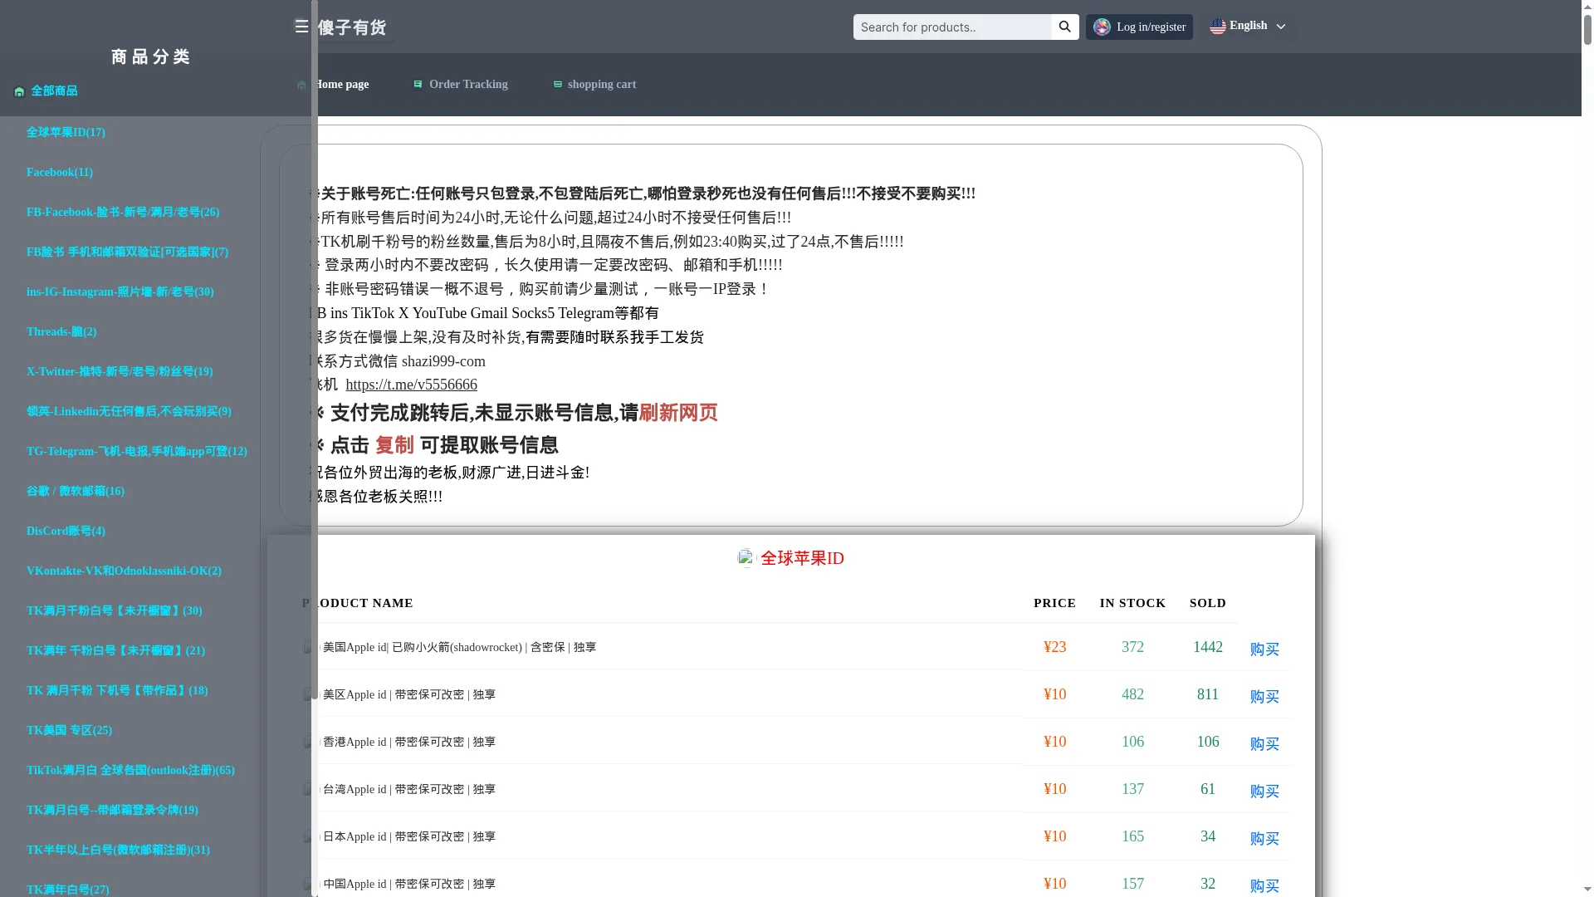Expand the English language dropdown

point(1248,26)
